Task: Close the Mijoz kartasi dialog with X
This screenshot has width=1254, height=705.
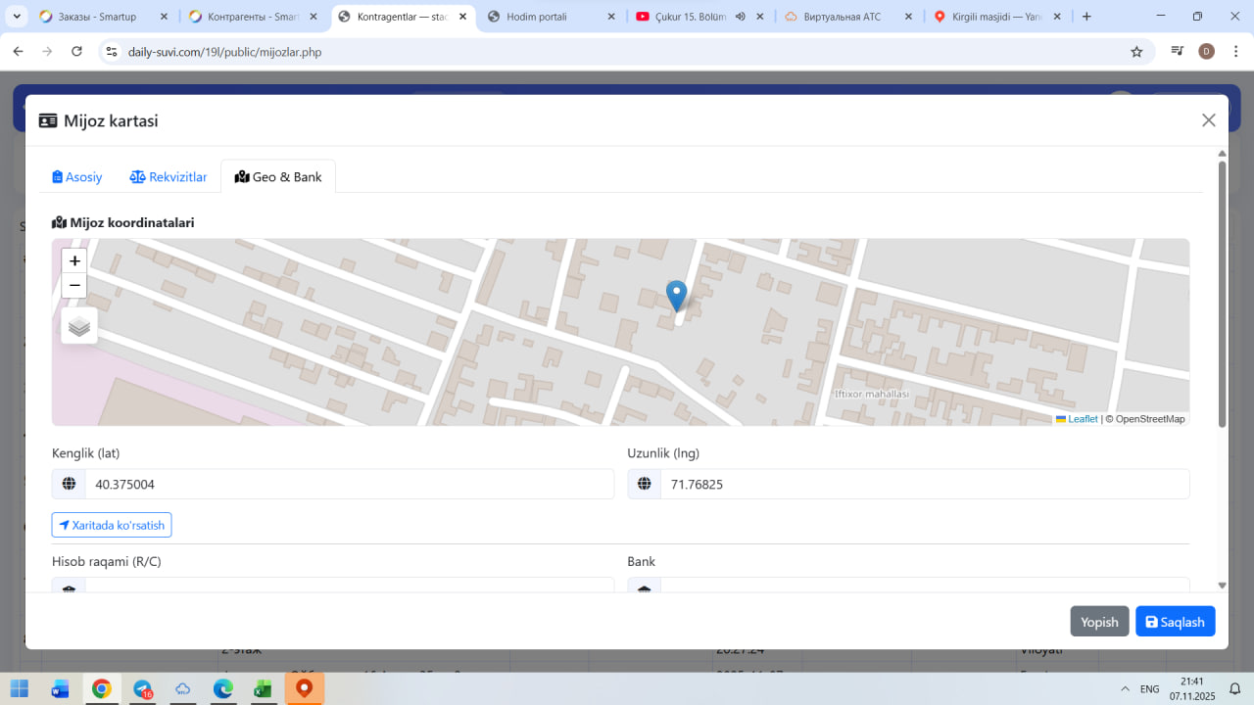Action: coord(1208,120)
